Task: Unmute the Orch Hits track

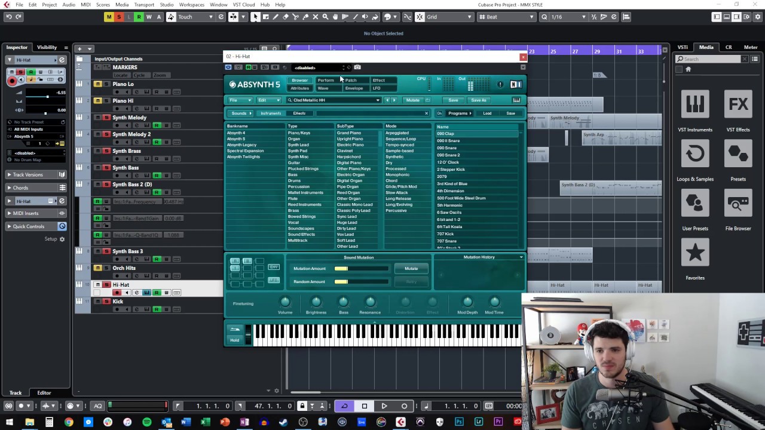Action: pyautogui.click(x=97, y=268)
